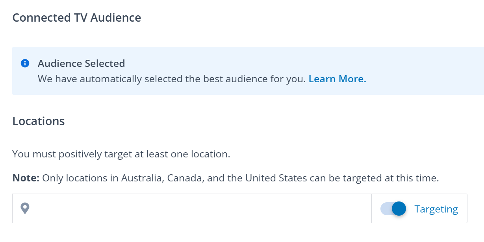Click the dark blue knob of Targeting switch

pyautogui.click(x=399, y=209)
